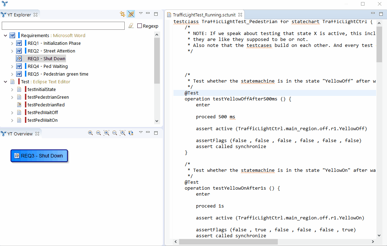The width and height of the screenshot is (387, 246).
Task: Click the Word icon of REQ4
Action: (x=19, y=66)
